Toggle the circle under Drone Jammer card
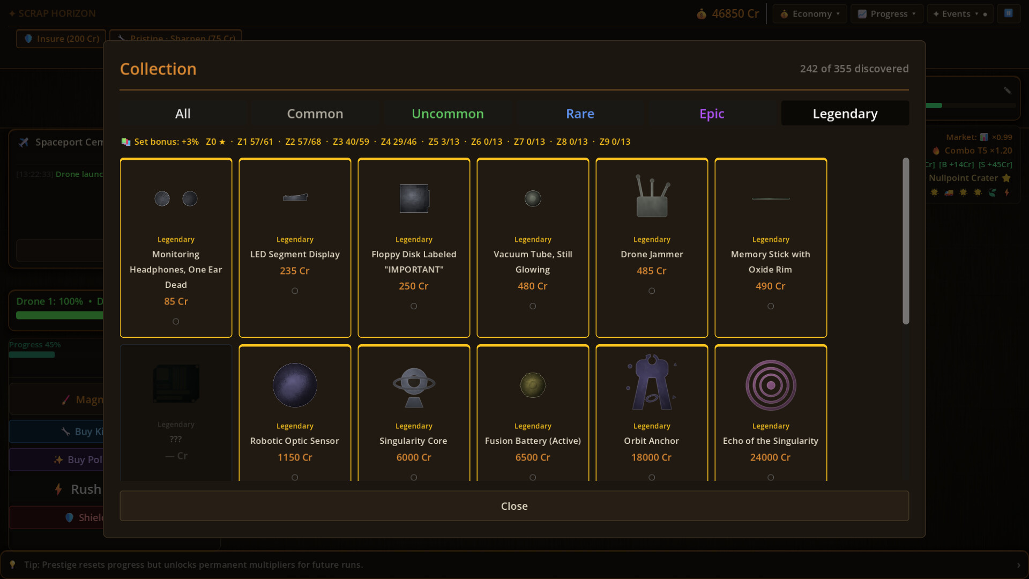 click(652, 291)
